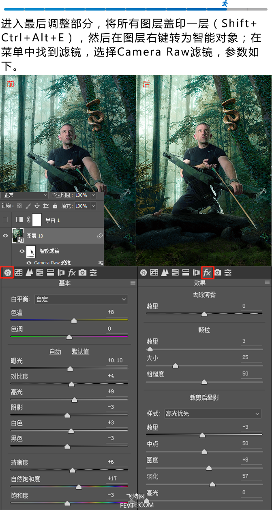Open Presets icon in right Effects panel
272x510 pixels.
(x=228, y=272)
